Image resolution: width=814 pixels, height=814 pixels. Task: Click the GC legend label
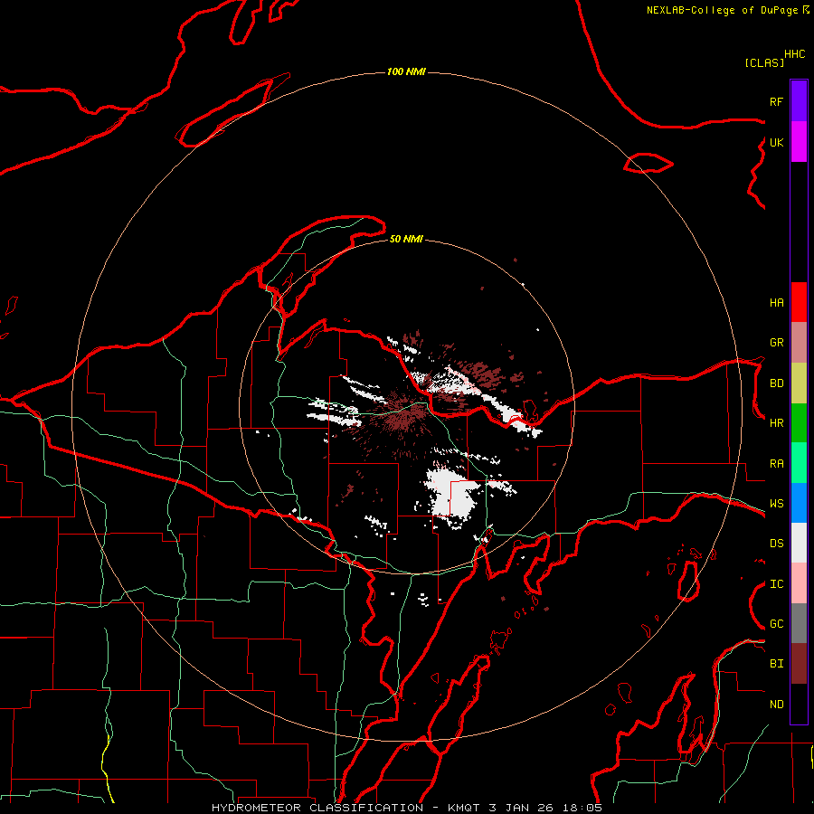pyautogui.click(x=776, y=624)
